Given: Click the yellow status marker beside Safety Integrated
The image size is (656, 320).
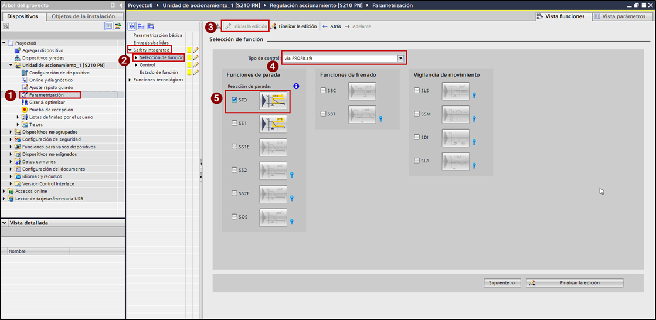Looking at the screenshot, I should pyautogui.click(x=189, y=50).
